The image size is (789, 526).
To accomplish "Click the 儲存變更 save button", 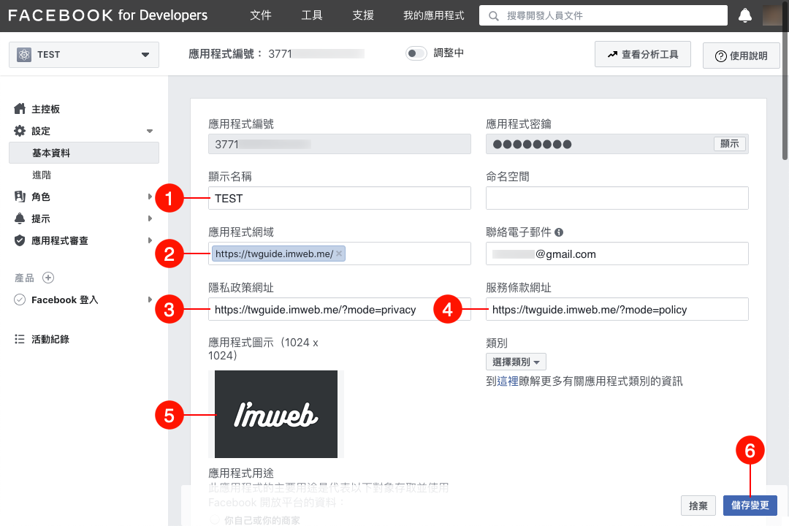I will pyautogui.click(x=750, y=506).
